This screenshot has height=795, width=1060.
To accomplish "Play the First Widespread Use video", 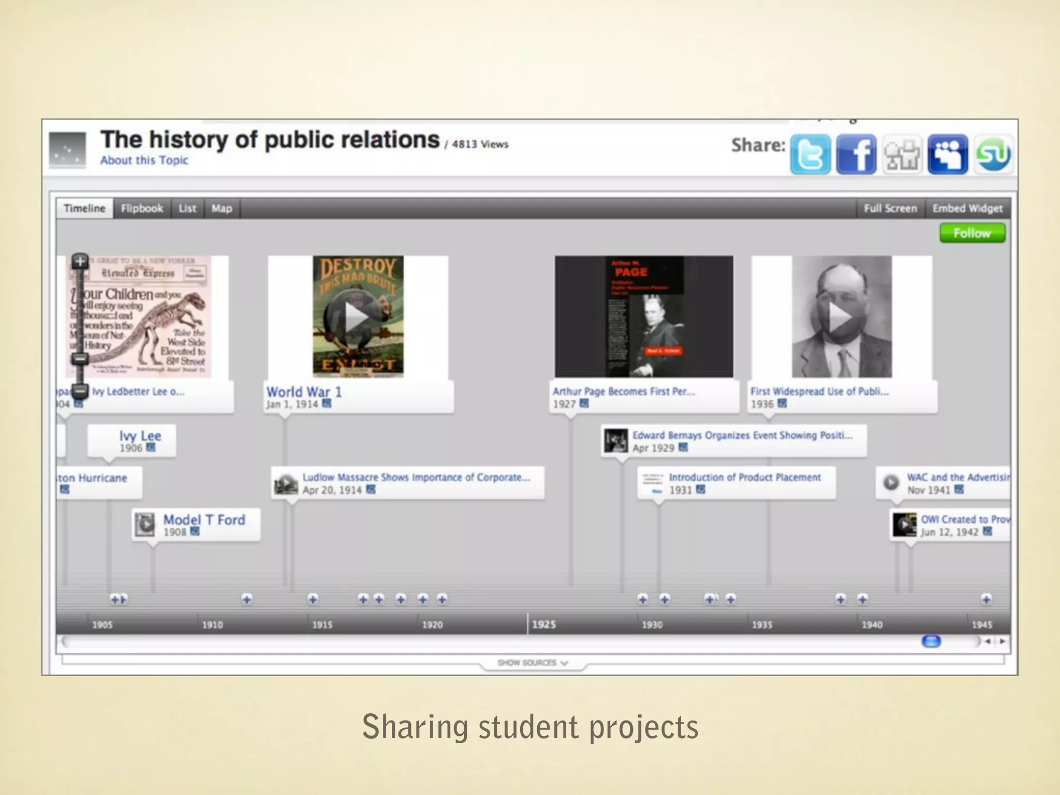I will [x=842, y=316].
